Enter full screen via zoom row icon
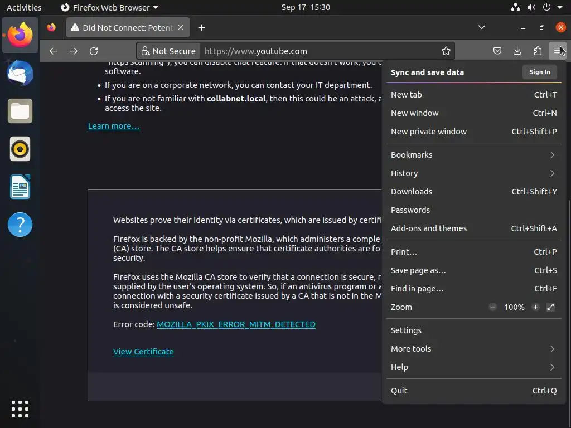 tap(550, 307)
